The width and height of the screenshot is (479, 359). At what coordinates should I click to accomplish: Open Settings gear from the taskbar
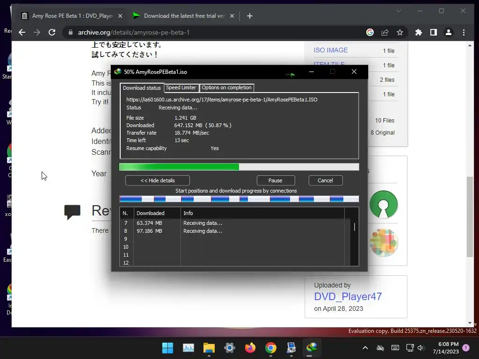tap(229, 348)
